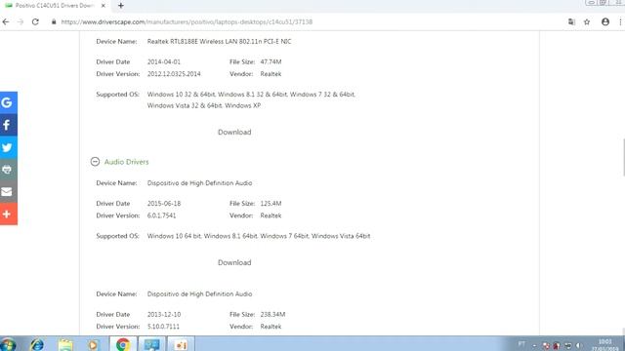Select the driver version "5.10.0.7111"
This screenshot has width=625, height=351.
[x=163, y=327]
